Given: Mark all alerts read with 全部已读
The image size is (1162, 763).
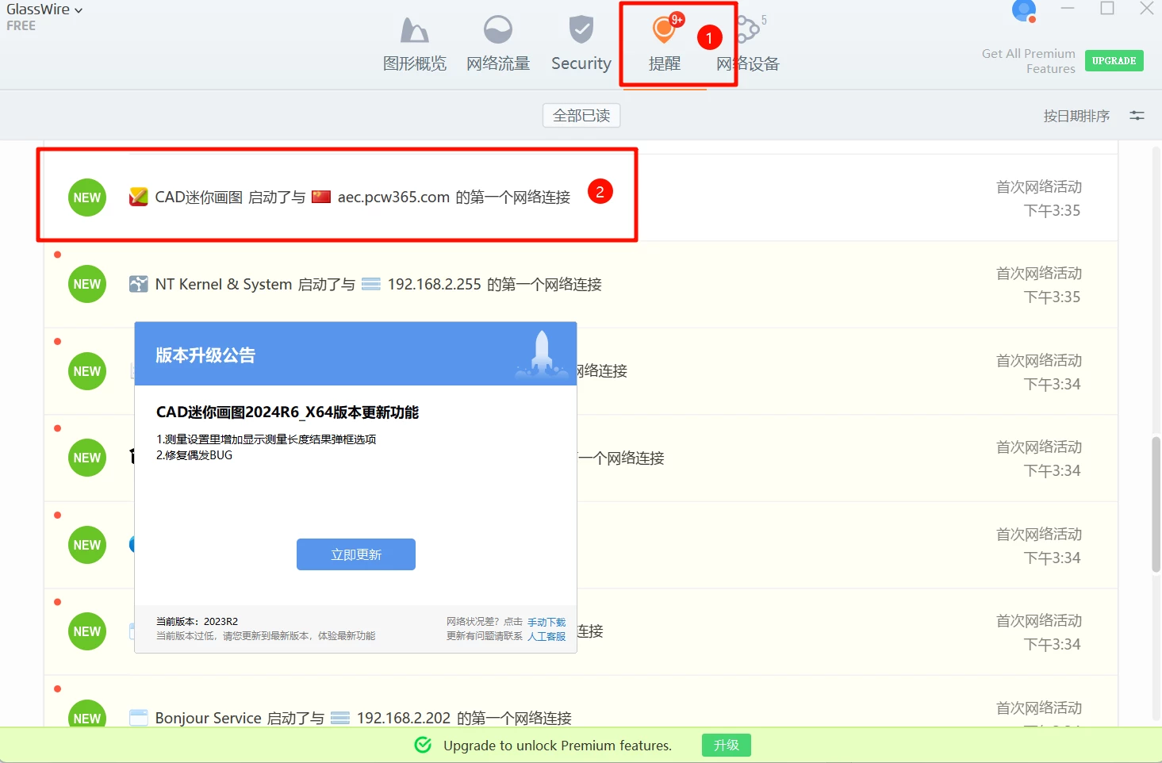Looking at the screenshot, I should click(581, 116).
